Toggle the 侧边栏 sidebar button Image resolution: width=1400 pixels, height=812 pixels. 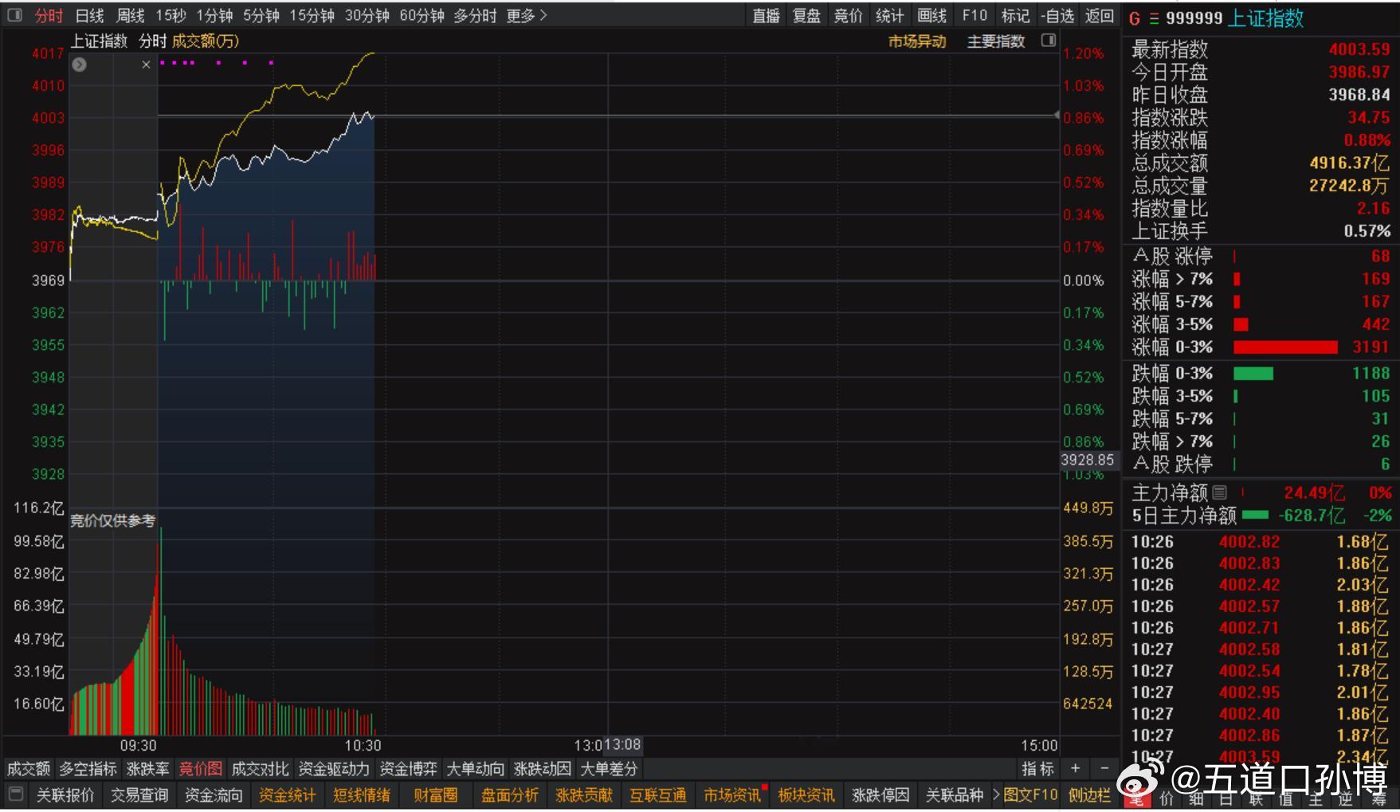(1089, 794)
